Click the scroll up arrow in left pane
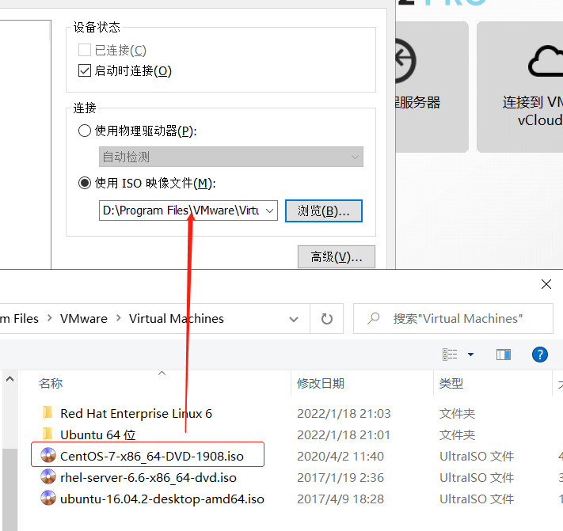The height and width of the screenshot is (531, 563). tap(10, 379)
